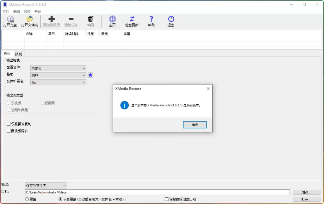Click 确定 in the update dialog
The image size is (324, 204).
point(195,125)
